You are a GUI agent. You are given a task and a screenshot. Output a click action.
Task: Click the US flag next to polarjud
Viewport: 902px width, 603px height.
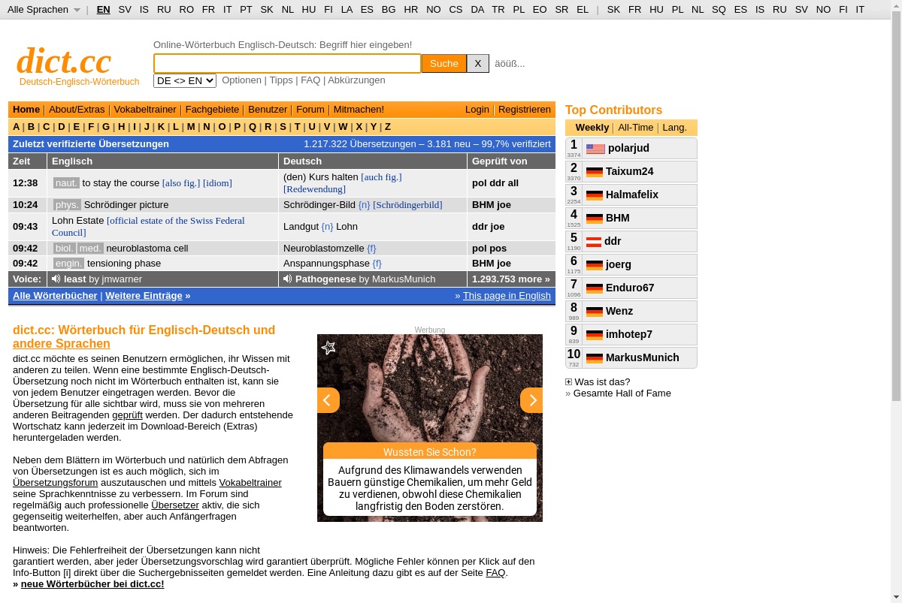coord(595,149)
